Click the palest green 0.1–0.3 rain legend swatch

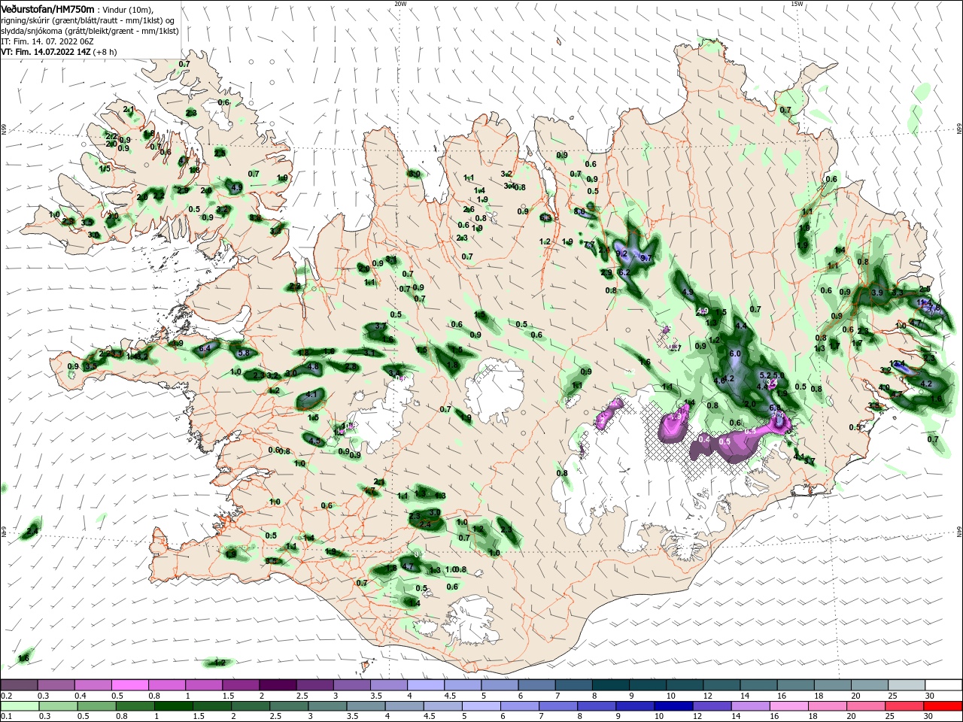pos(19,706)
